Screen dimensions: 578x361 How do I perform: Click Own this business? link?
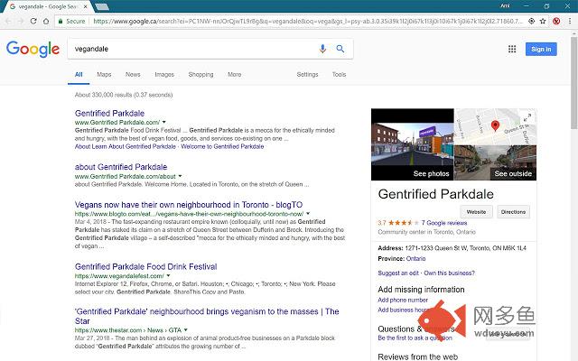(x=450, y=273)
